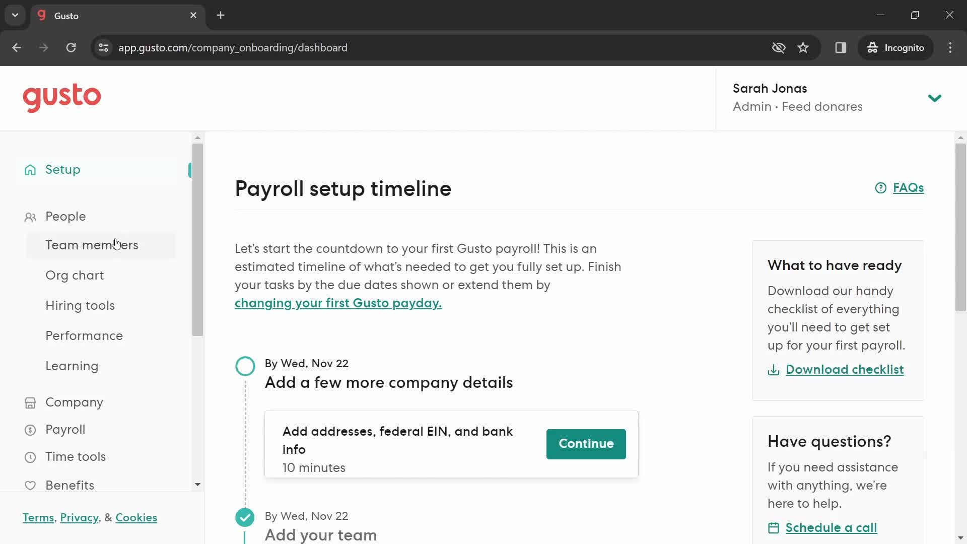Click the People sidebar icon
Image resolution: width=967 pixels, height=544 pixels.
coord(30,216)
